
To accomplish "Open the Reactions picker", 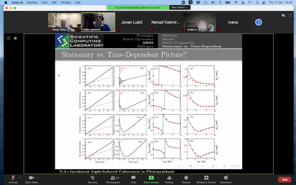I will (x=226, y=179).
